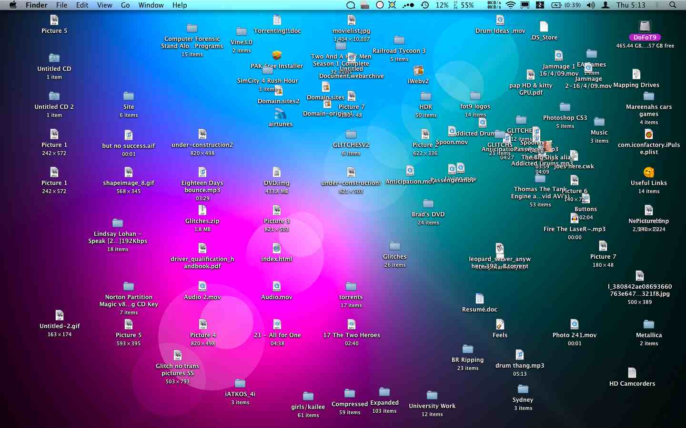The image size is (686, 428).
Task: Open the View menu
Action: [105, 5]
